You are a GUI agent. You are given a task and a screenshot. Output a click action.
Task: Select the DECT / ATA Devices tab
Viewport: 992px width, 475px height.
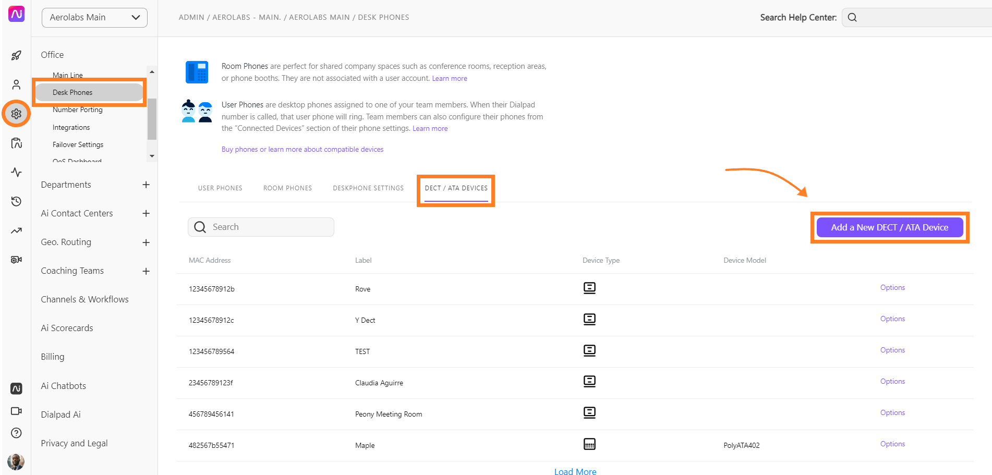tap(456, 188)
